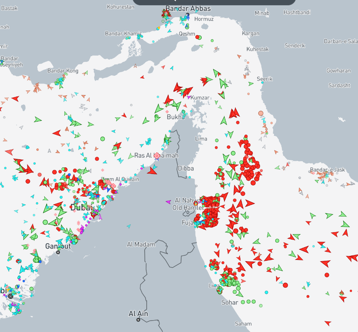Click the cyan dot beneath the Seerik label
This screenshot has height=332, width=358.
tap(262, 83)
